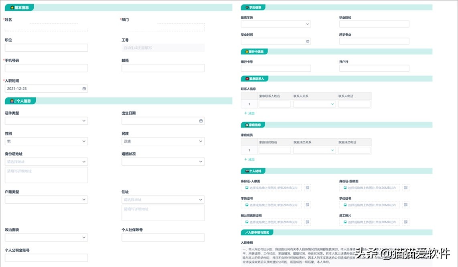Expand the 政治面貌 dropdown

(x=47, y=237)
